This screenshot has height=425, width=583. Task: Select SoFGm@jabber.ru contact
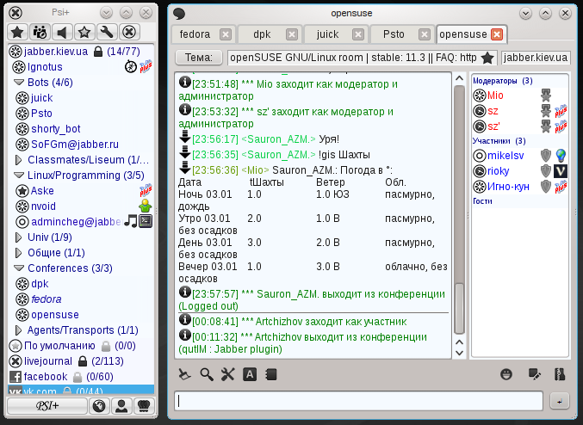click(81, 145)
